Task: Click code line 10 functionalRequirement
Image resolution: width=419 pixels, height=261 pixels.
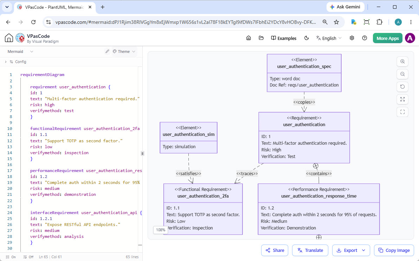Action: coord(85,128)
